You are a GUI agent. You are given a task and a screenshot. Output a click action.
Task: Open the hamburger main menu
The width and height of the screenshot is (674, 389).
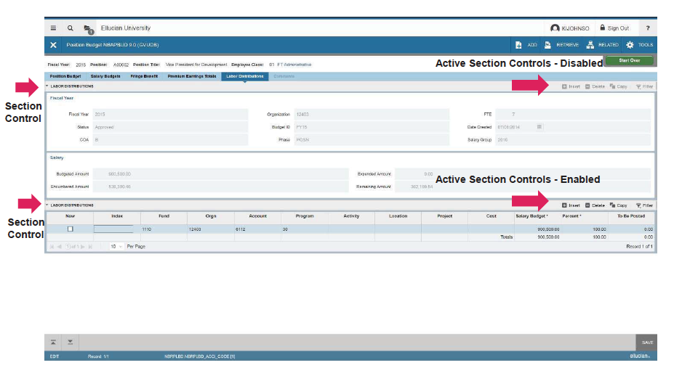click(x=53, y=28)
